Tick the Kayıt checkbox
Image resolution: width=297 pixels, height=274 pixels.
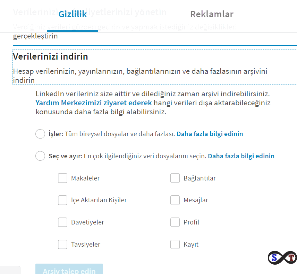(x=175, y=244)
